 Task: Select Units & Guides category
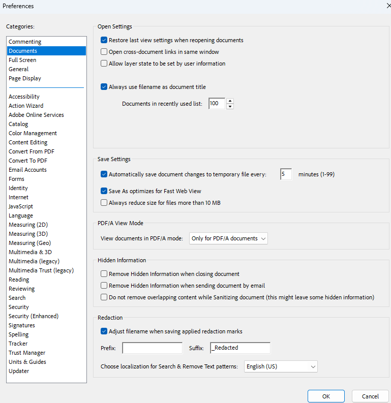coord(46,362)
